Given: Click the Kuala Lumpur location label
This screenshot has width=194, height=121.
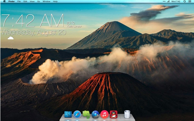Looking at the screenshot, I should [74, 27].
